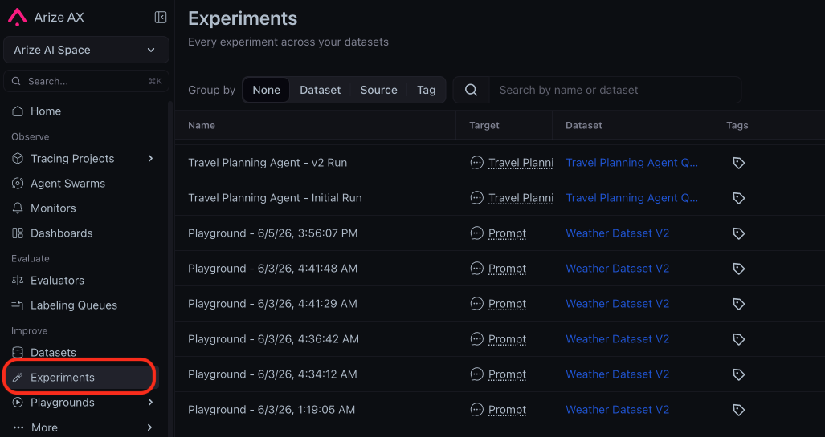The height and width of the screenshot is (437, 825).
Task: Click the Playgrounds play icon
Action: [x=18, y=403]
